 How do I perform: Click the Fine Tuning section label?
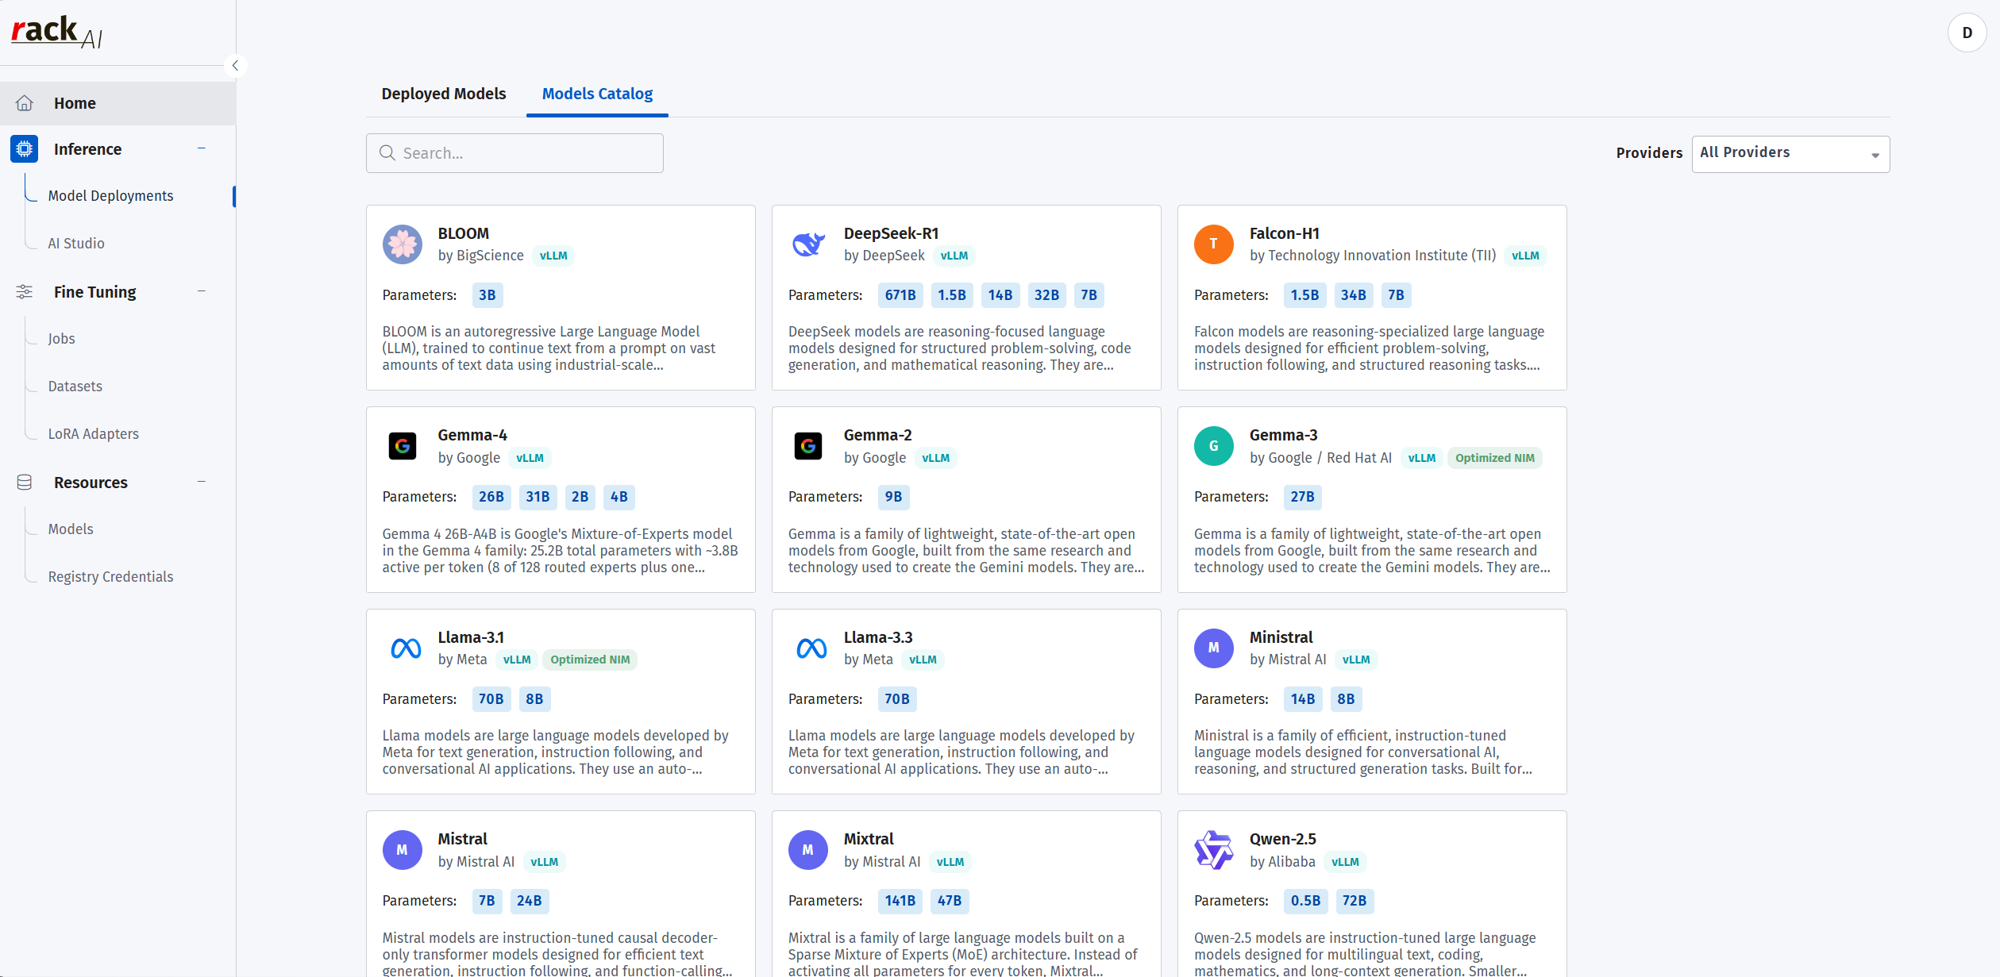95,292
